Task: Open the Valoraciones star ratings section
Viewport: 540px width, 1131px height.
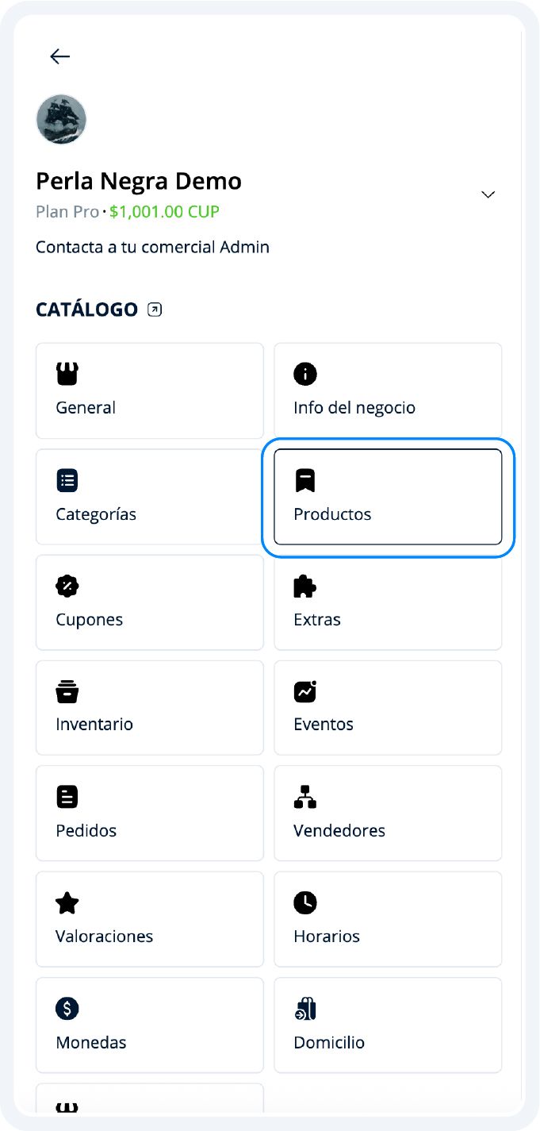Action: tap(149, 919)
